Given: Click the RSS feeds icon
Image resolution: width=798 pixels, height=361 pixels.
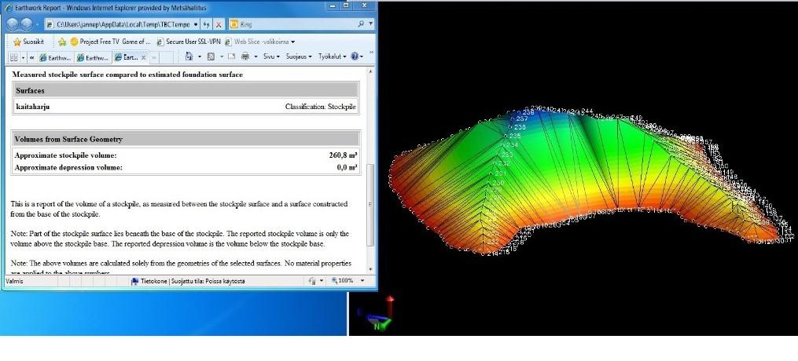Looking at the screenshot, I should [x=211, y=57].
